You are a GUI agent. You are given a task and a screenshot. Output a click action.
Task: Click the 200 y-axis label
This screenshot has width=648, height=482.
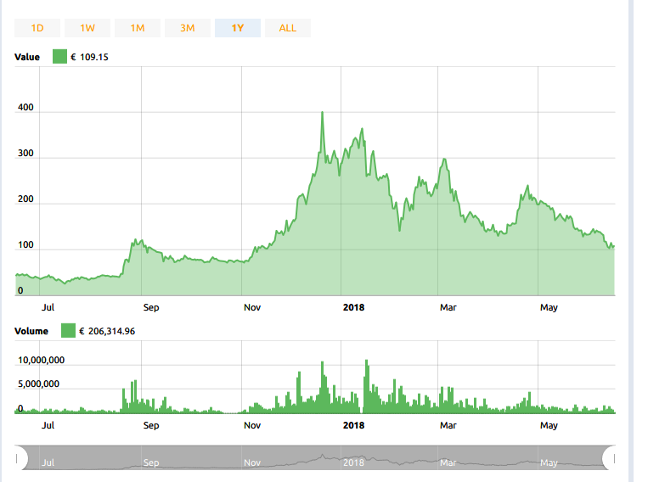tap(25, 199)
